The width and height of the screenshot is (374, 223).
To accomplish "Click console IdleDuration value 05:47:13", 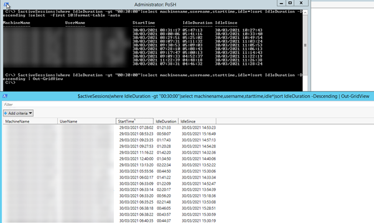I will coord(192,30).
